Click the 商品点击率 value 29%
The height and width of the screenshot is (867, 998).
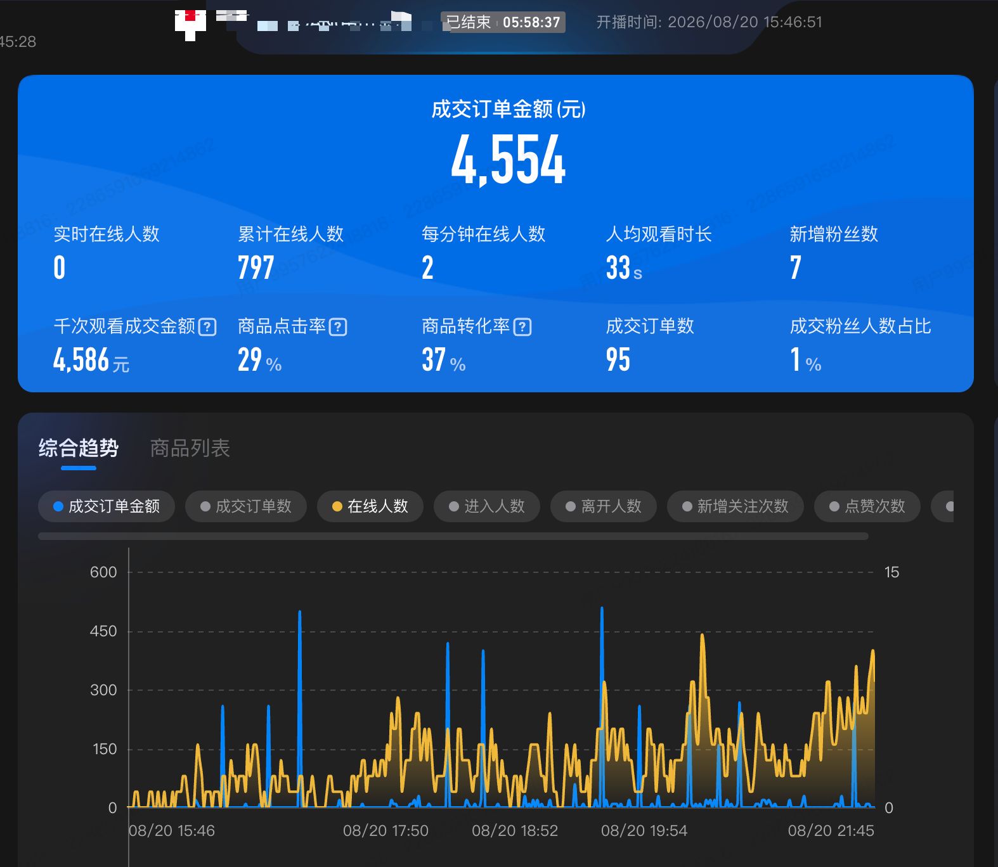coord(260,360)
